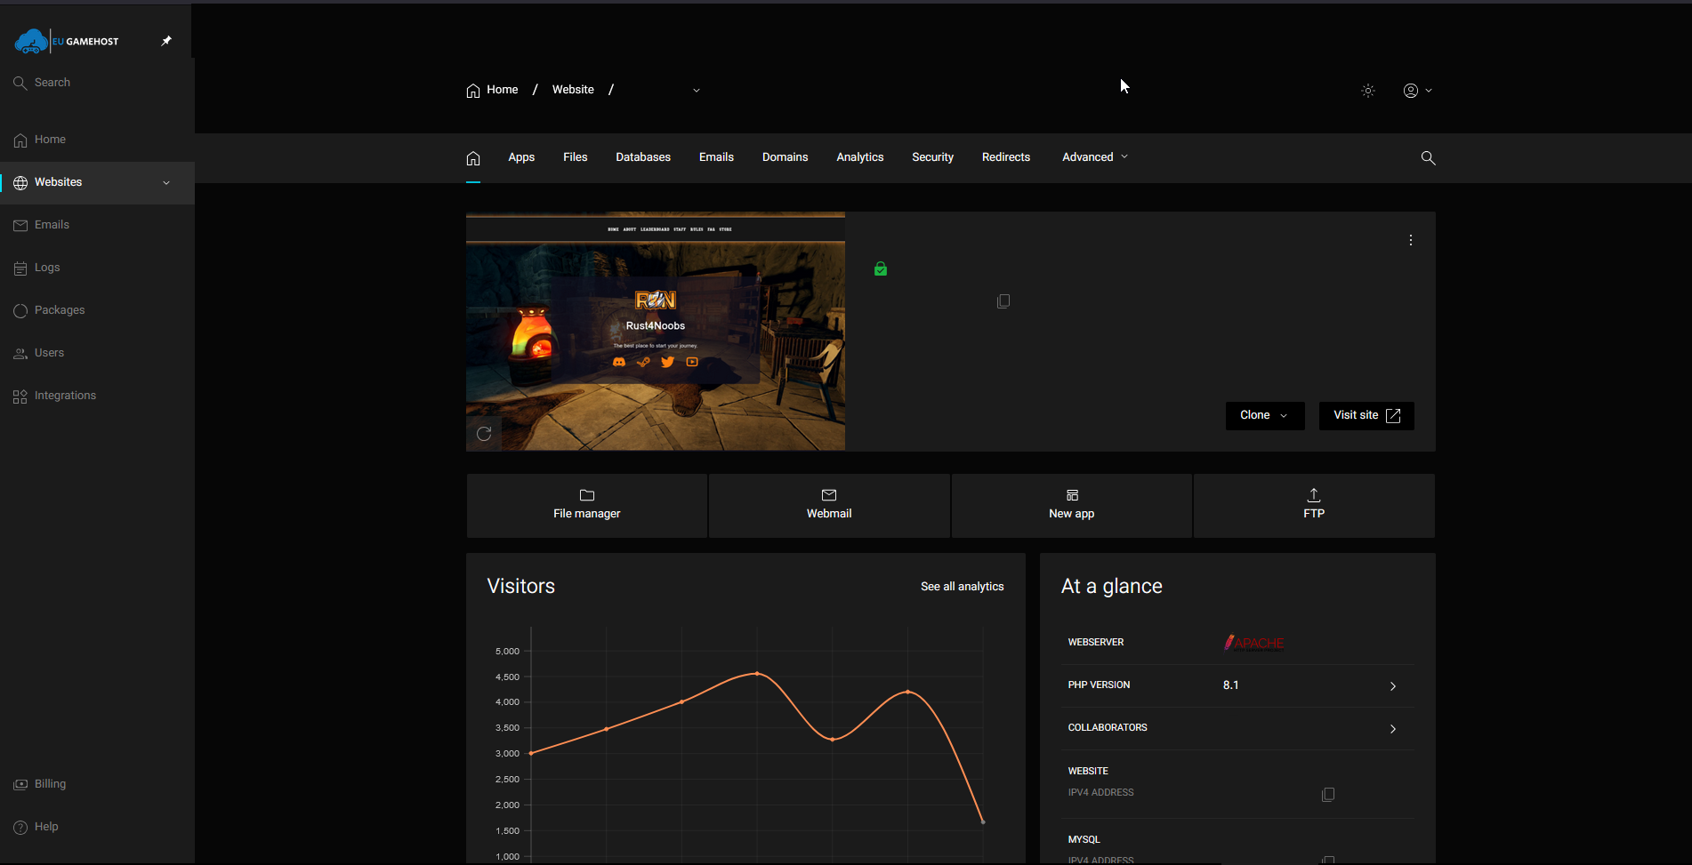Select the Websites globe icon
Image resolution: width=1692 pixels, height=865 pixels.
click(x=20, y=182)
